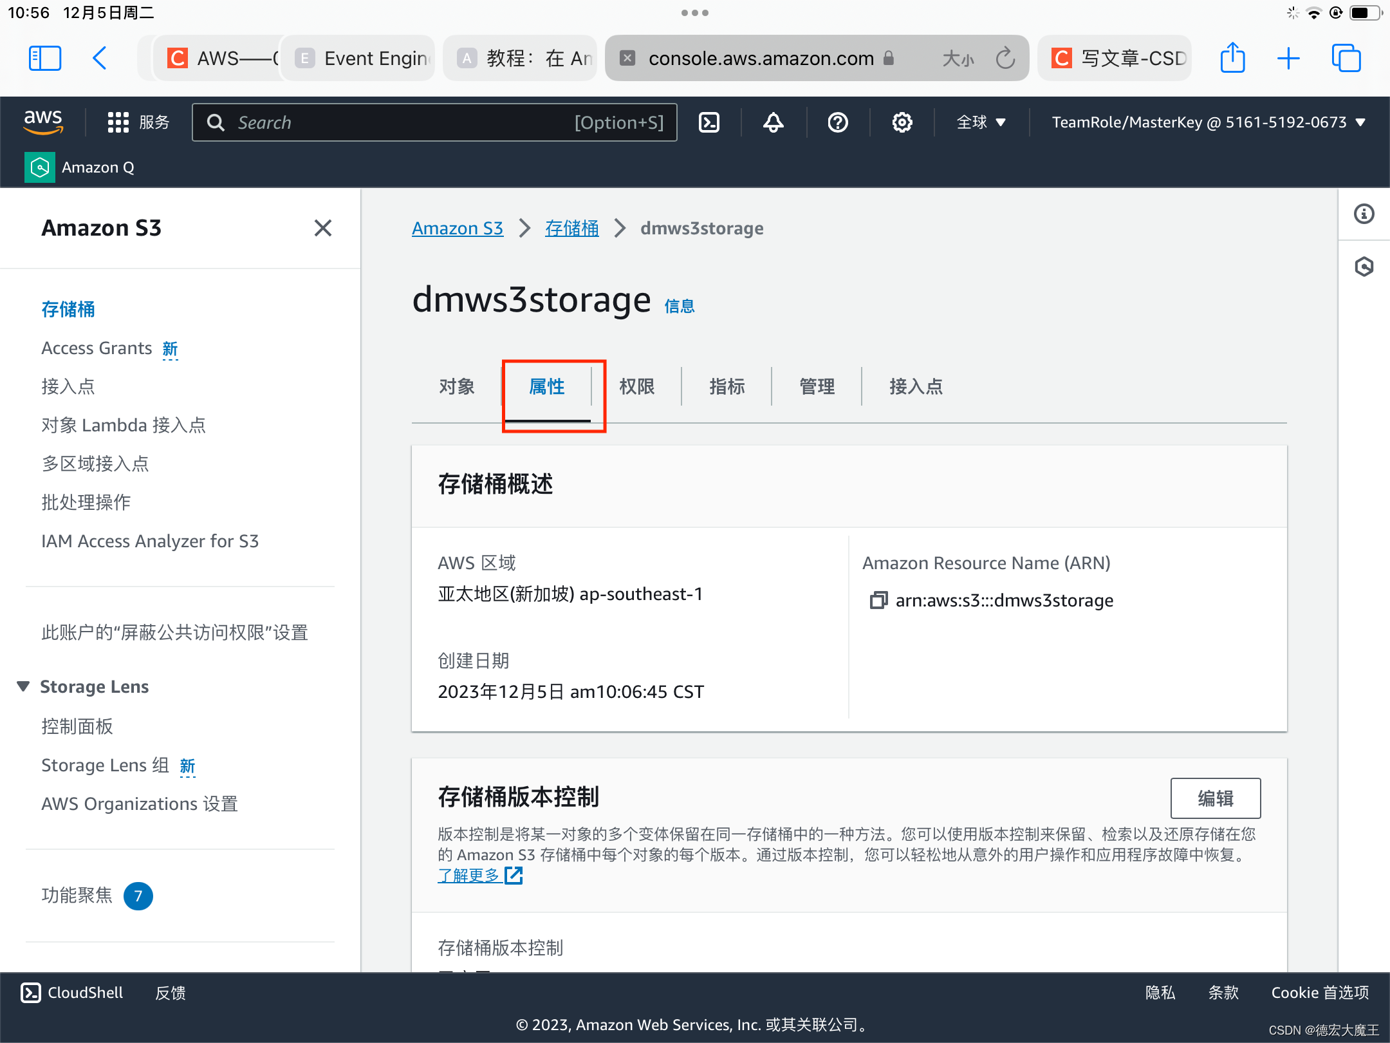
Task: Open the Amazon Q assistant icon
Action: coord(40,167)
